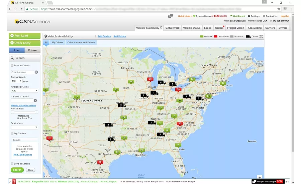Click the green 18 marker in Iowa

pos(131,82)
